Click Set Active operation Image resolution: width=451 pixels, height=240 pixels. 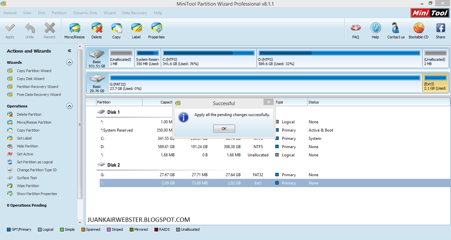[x=25, y=154]
